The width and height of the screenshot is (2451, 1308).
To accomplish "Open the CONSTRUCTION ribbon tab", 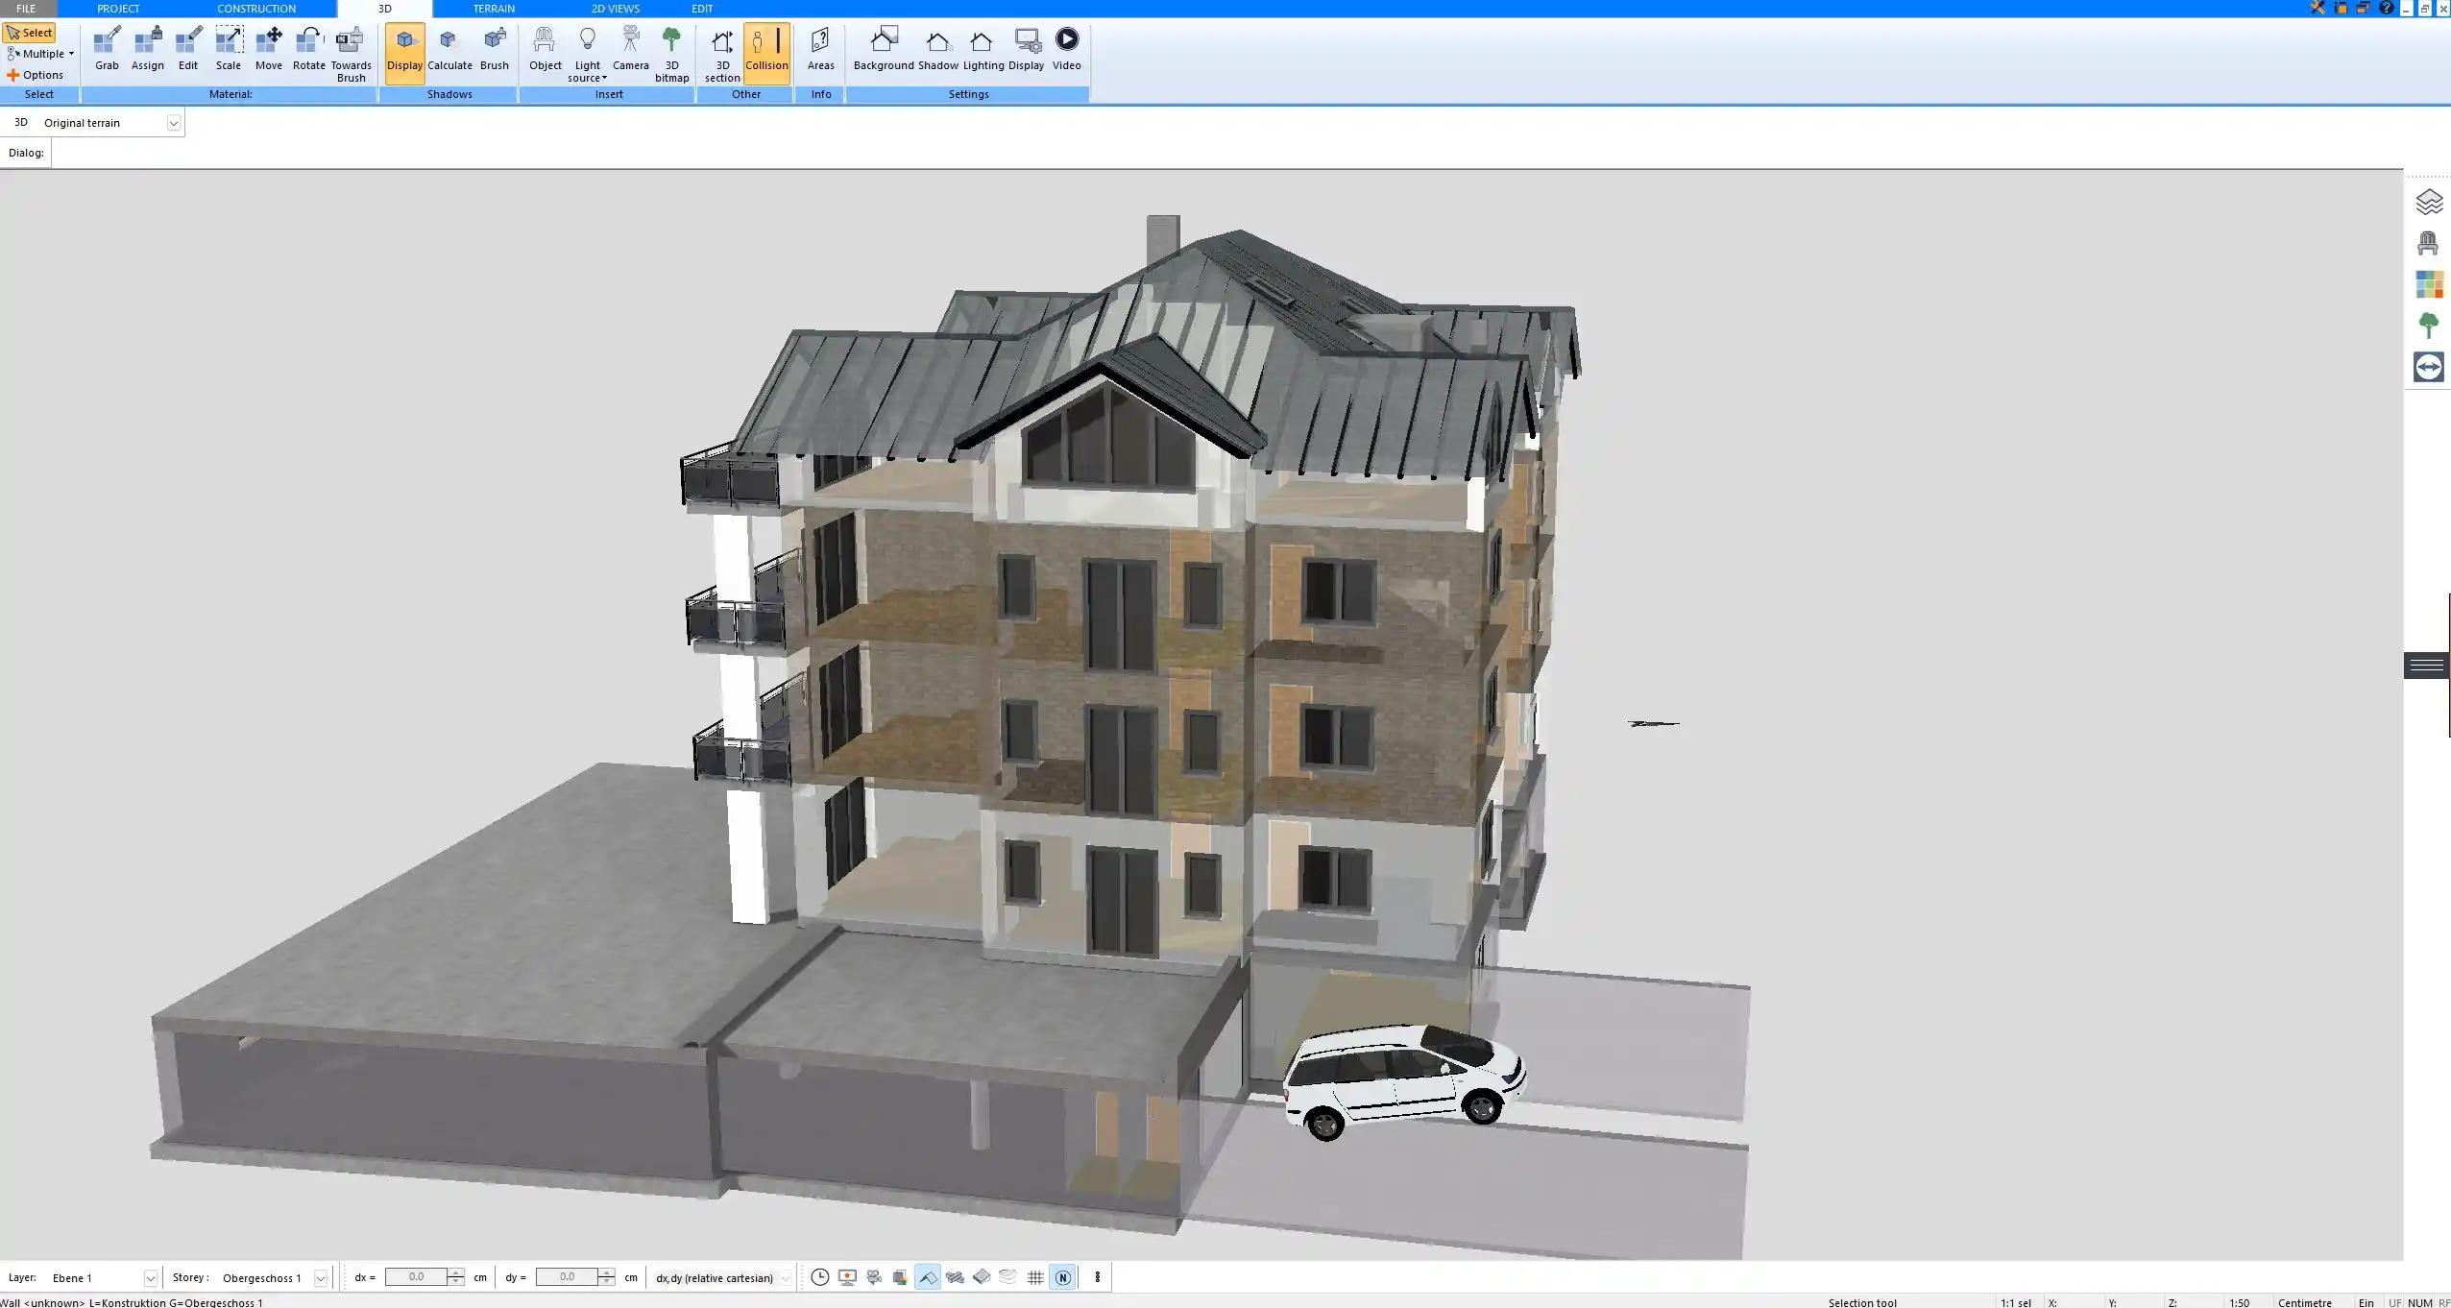I will point(255,8).
